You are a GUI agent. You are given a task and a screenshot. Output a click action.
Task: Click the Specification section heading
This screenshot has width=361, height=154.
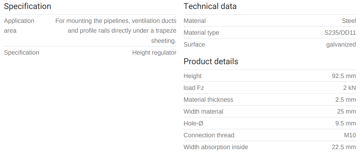click(27, 6)
